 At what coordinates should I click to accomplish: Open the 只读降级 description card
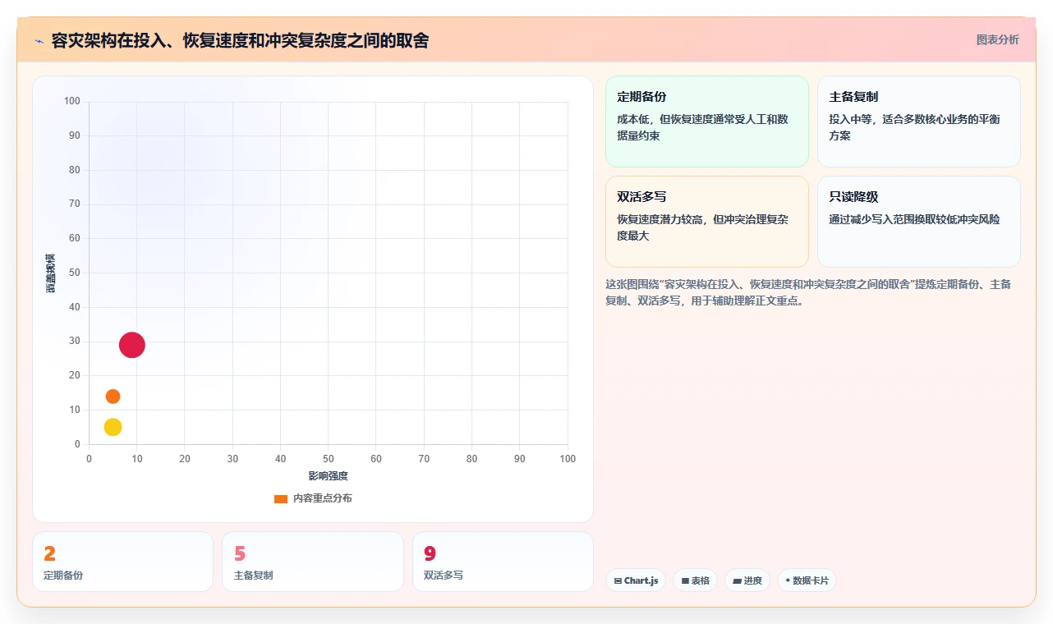click(x=919, y=222)
